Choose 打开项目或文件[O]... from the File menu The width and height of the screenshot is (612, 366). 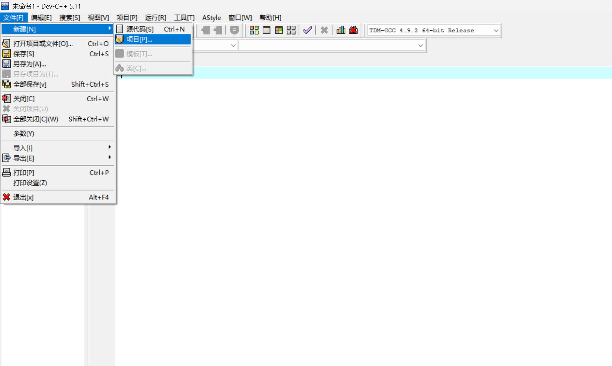point(57,43)
